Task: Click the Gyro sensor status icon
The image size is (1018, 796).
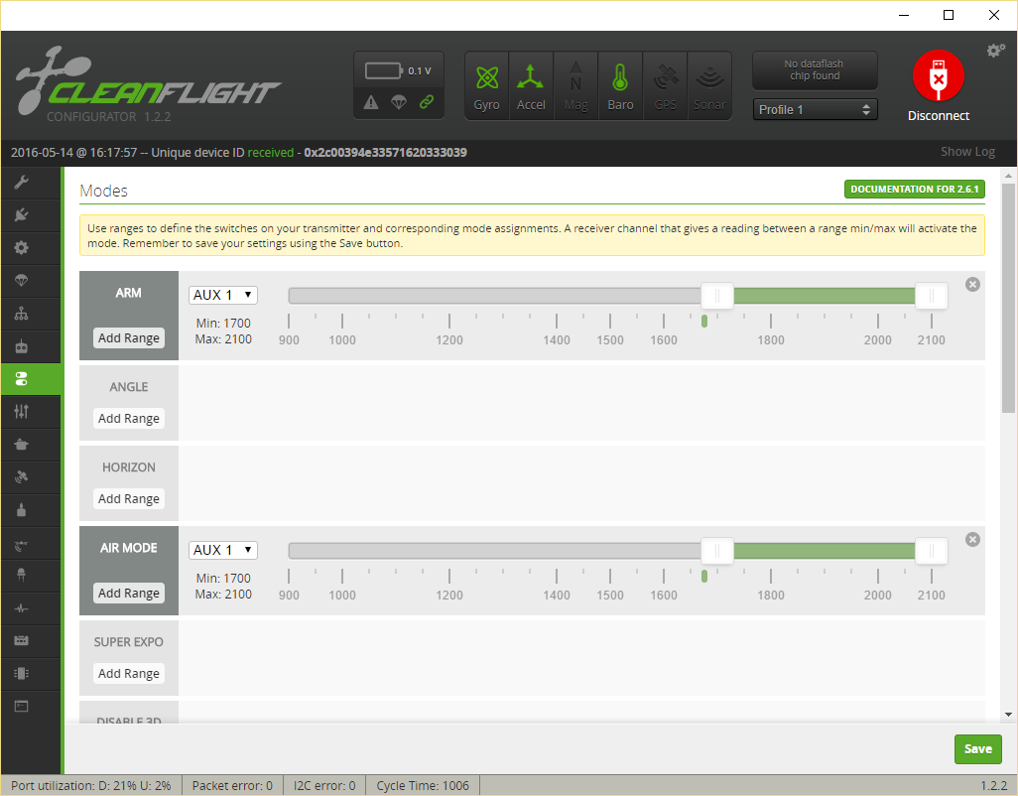Action: 487,86
